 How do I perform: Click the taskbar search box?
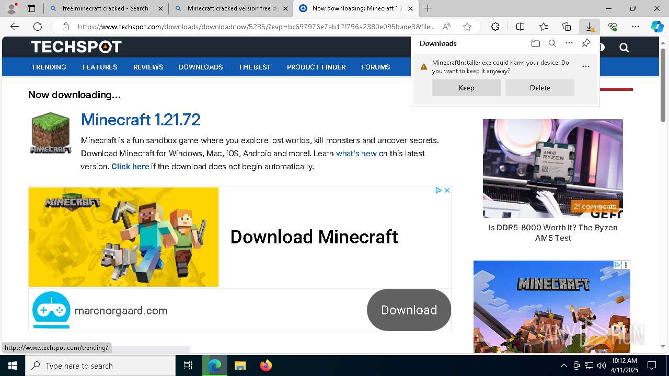pos(100,366)
